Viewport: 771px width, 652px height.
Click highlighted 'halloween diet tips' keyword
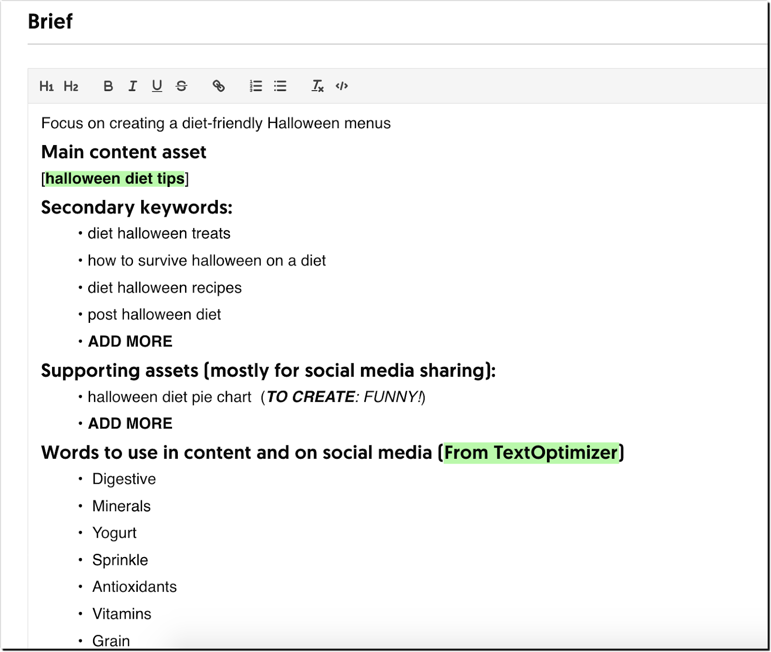115,179
